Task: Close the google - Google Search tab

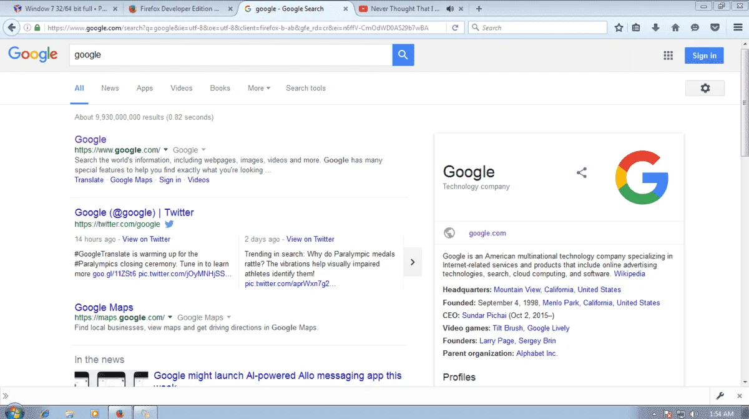Action: [346, 9]
